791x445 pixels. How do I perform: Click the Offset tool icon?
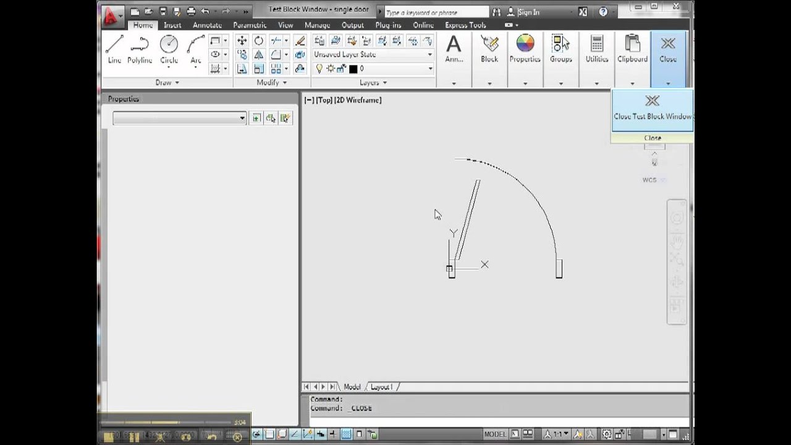[300, 69]
